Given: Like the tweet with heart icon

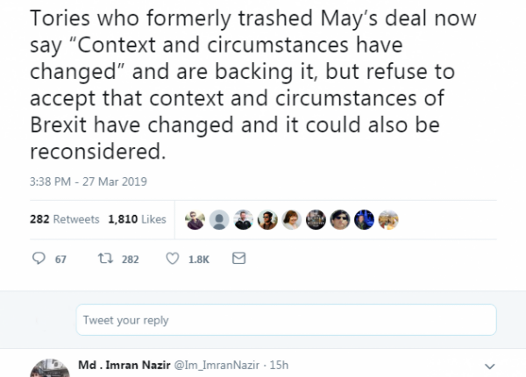Looking at the screenshot, I should coord(173,260).
